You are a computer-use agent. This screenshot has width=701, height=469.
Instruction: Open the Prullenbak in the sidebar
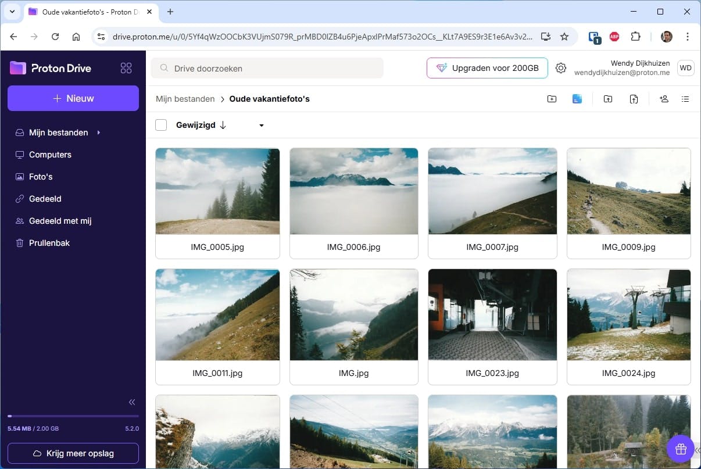pos(49,242)
